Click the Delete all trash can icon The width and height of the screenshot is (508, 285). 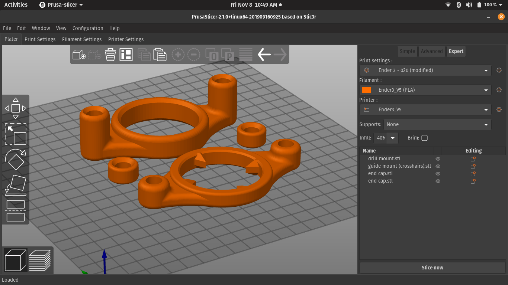(x=110, y=55)
